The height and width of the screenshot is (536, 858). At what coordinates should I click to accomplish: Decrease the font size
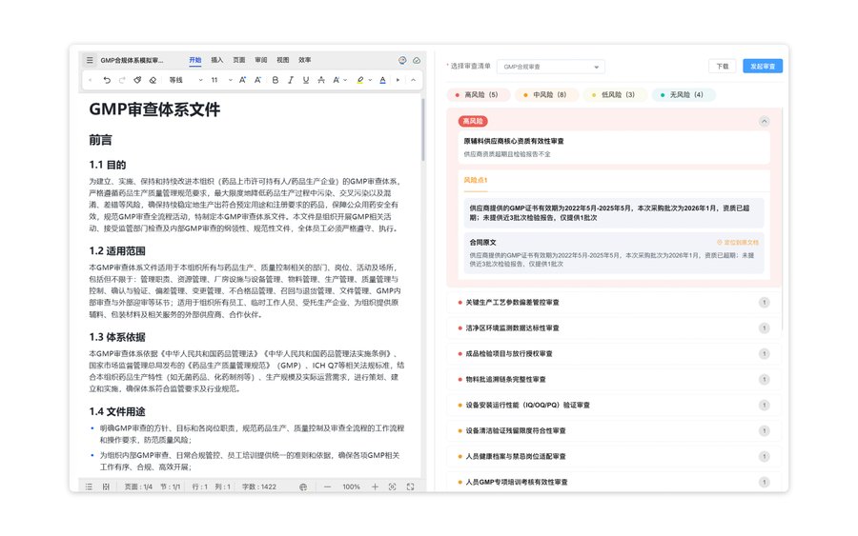257,80
